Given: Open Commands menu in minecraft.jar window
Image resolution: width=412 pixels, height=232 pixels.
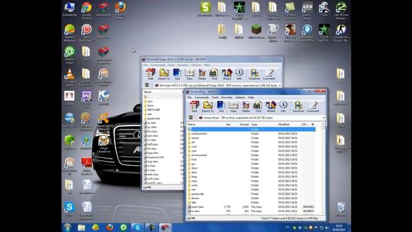Looking at the screenshot, I should click(x=201, y=97).
